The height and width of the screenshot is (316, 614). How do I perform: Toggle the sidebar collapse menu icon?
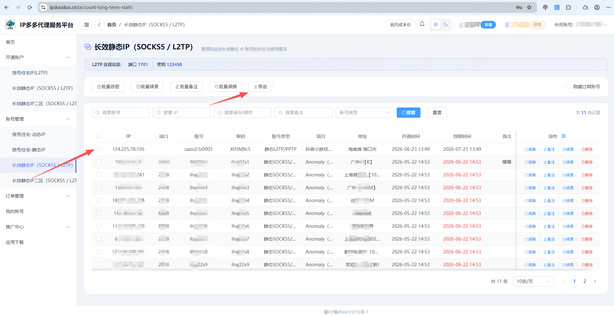[x=87, y=25]
